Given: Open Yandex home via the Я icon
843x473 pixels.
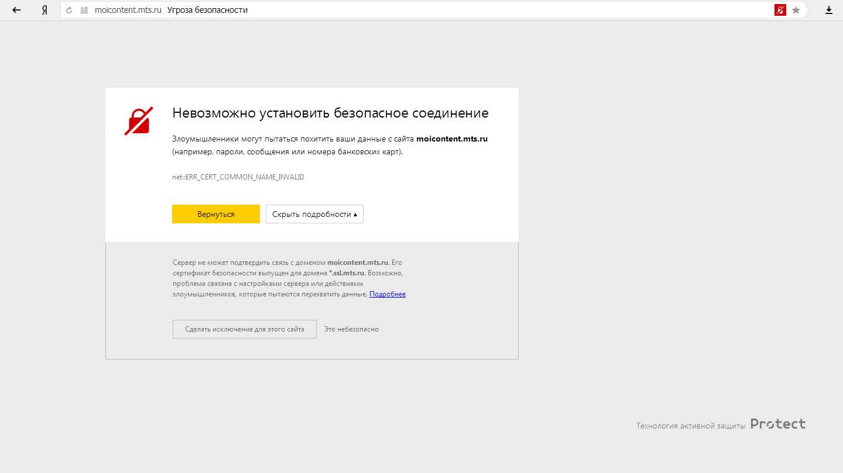Looking at the screenshot, I should tap(44, 10).
